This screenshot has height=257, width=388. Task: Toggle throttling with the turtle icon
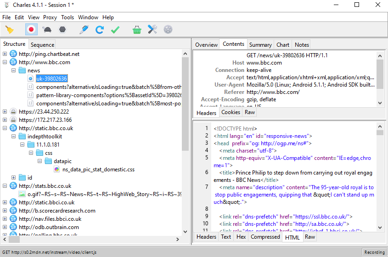tap(47, 30)
